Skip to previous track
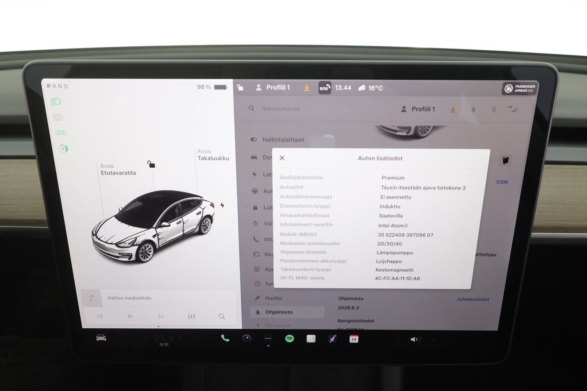 [100, 316]
